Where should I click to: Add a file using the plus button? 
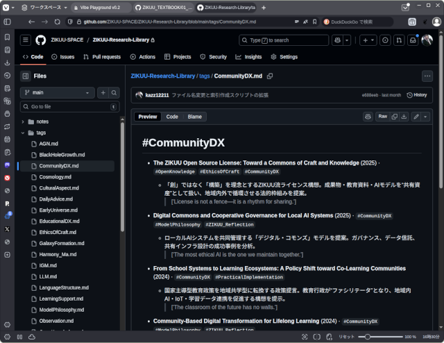tap(103, 92)
